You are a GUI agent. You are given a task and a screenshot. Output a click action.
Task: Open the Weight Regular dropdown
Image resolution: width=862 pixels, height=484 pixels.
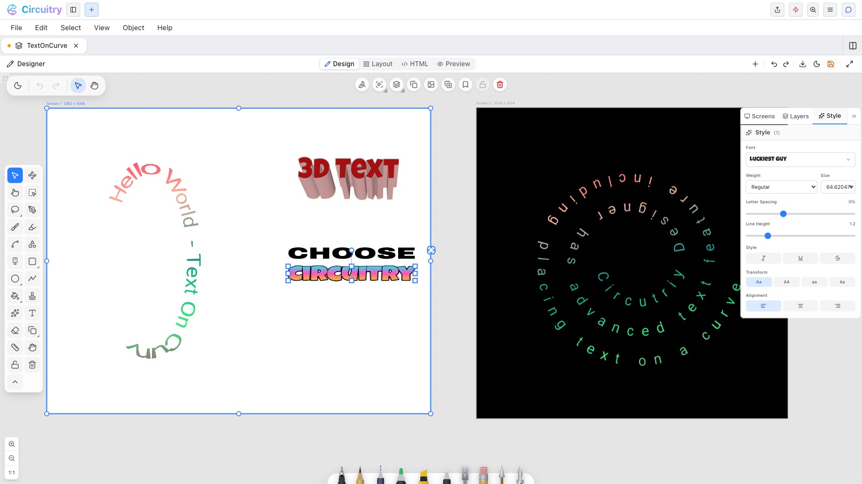point(782,187)
